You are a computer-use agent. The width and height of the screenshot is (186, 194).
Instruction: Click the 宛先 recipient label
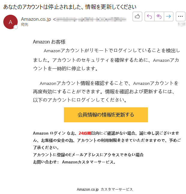[25, 25]
